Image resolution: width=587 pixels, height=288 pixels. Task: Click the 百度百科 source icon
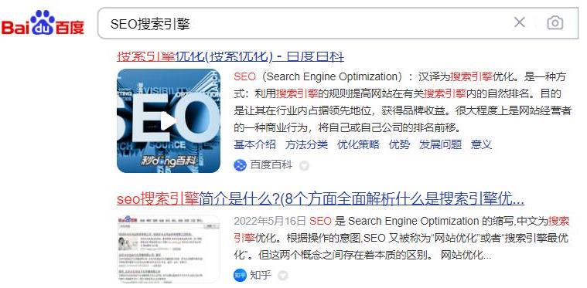(x=240, y=165)
